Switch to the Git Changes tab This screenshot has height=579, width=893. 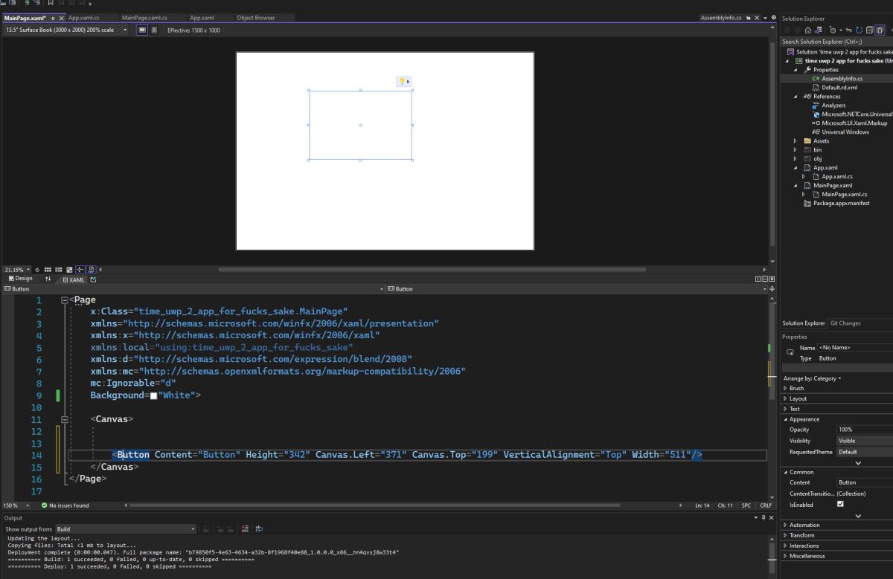tap(845, 323)
